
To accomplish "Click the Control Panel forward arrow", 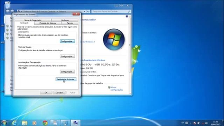I will point(12,11).
